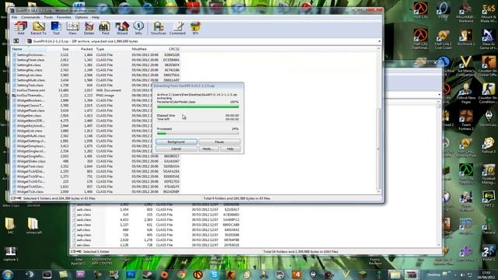The image size is (498, 280).
Task: Click the vertical scrollbar of the file list
Action: 378,121
